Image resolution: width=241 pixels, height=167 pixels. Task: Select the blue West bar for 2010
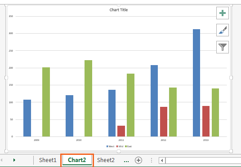pyautogui.click(x=70, y=116)
